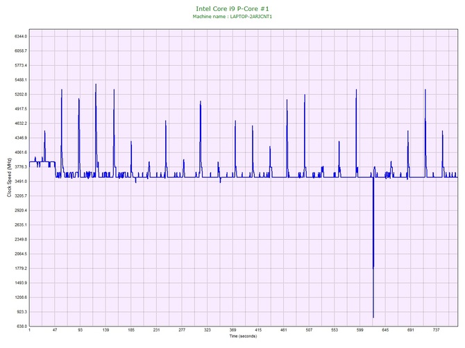This screenshot has height=348, width=465.
Task: Click the 4061.6 y-axis value
Action: tap(21, 153)
